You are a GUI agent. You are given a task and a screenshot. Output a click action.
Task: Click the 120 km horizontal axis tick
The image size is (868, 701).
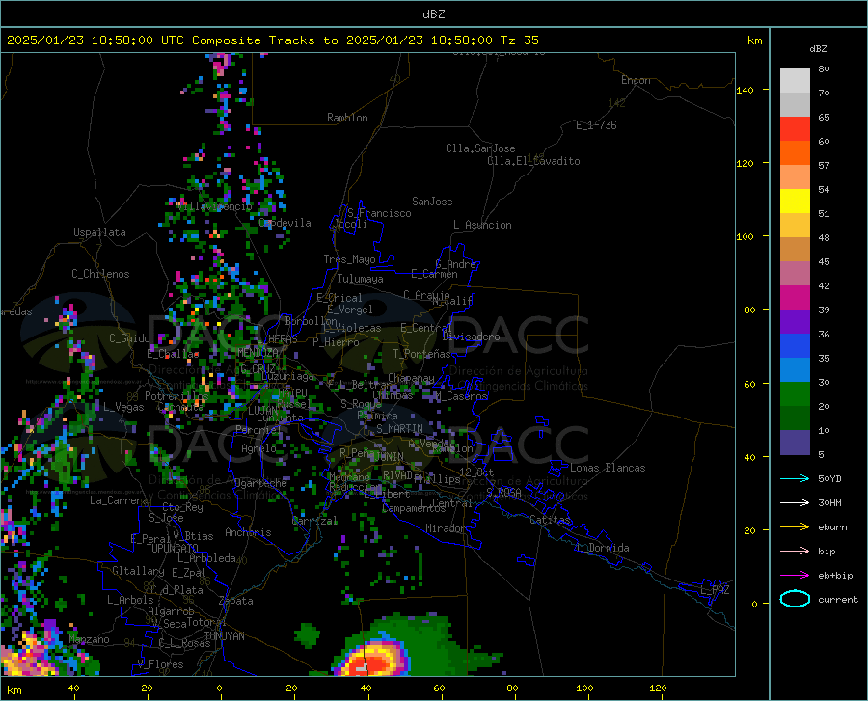(658, 688)
